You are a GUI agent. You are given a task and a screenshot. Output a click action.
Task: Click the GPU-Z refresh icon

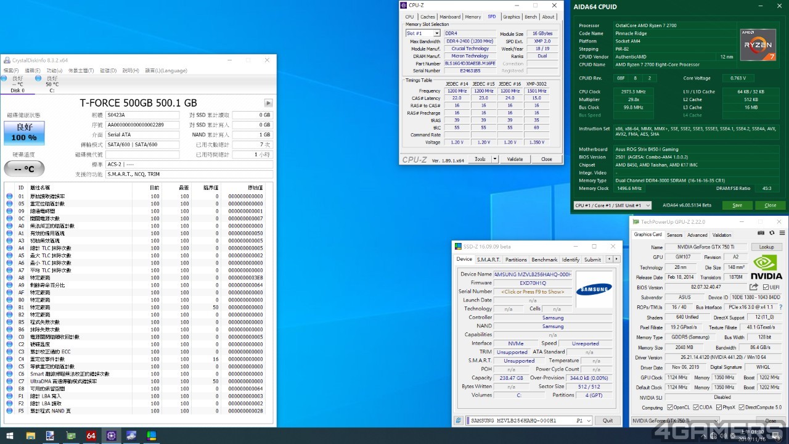(x=771, y=233)
